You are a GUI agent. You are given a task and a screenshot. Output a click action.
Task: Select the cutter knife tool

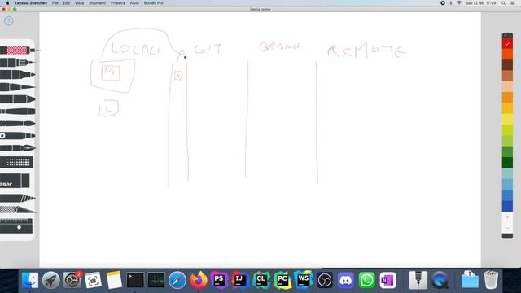18,210
